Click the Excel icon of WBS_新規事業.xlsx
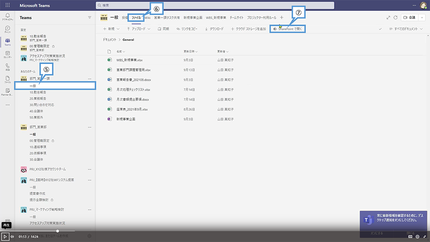The height and width of the screenshot is (242, 430). tap(109, 60)
